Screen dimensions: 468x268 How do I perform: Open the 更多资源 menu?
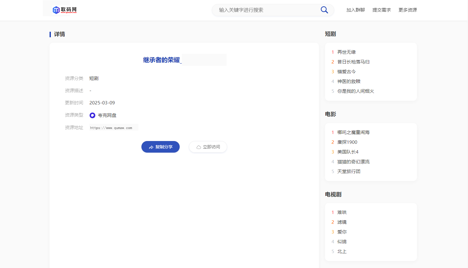point(407,10)
